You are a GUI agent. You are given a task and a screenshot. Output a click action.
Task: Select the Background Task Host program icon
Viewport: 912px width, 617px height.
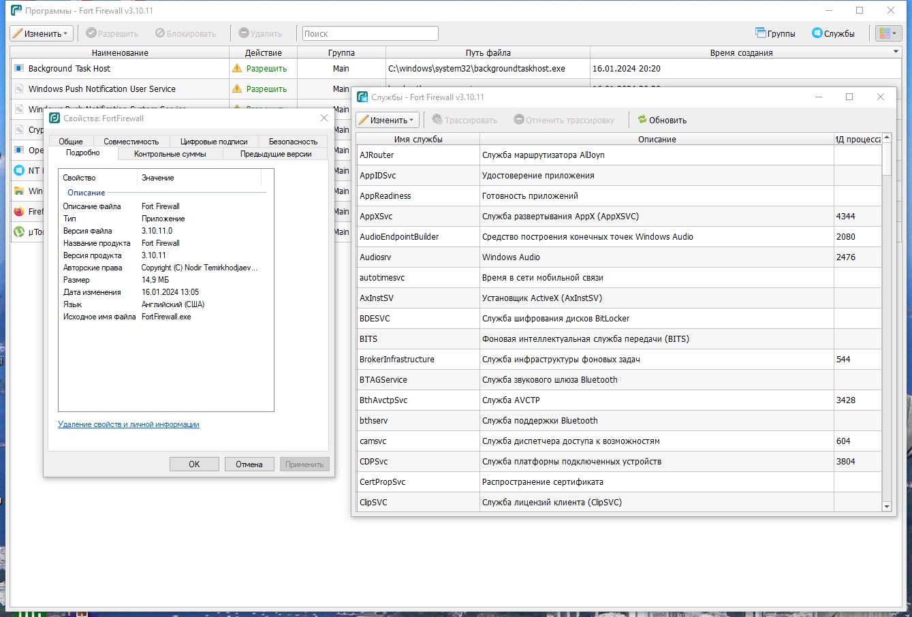(x=19, y=68)
